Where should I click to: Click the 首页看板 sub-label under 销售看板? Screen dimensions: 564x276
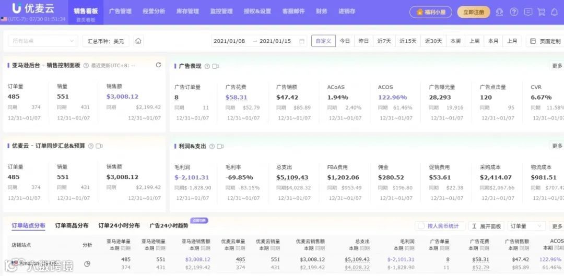86,20
